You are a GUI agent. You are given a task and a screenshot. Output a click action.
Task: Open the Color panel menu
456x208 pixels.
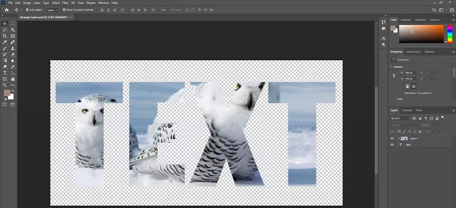(x=453, y=20)
